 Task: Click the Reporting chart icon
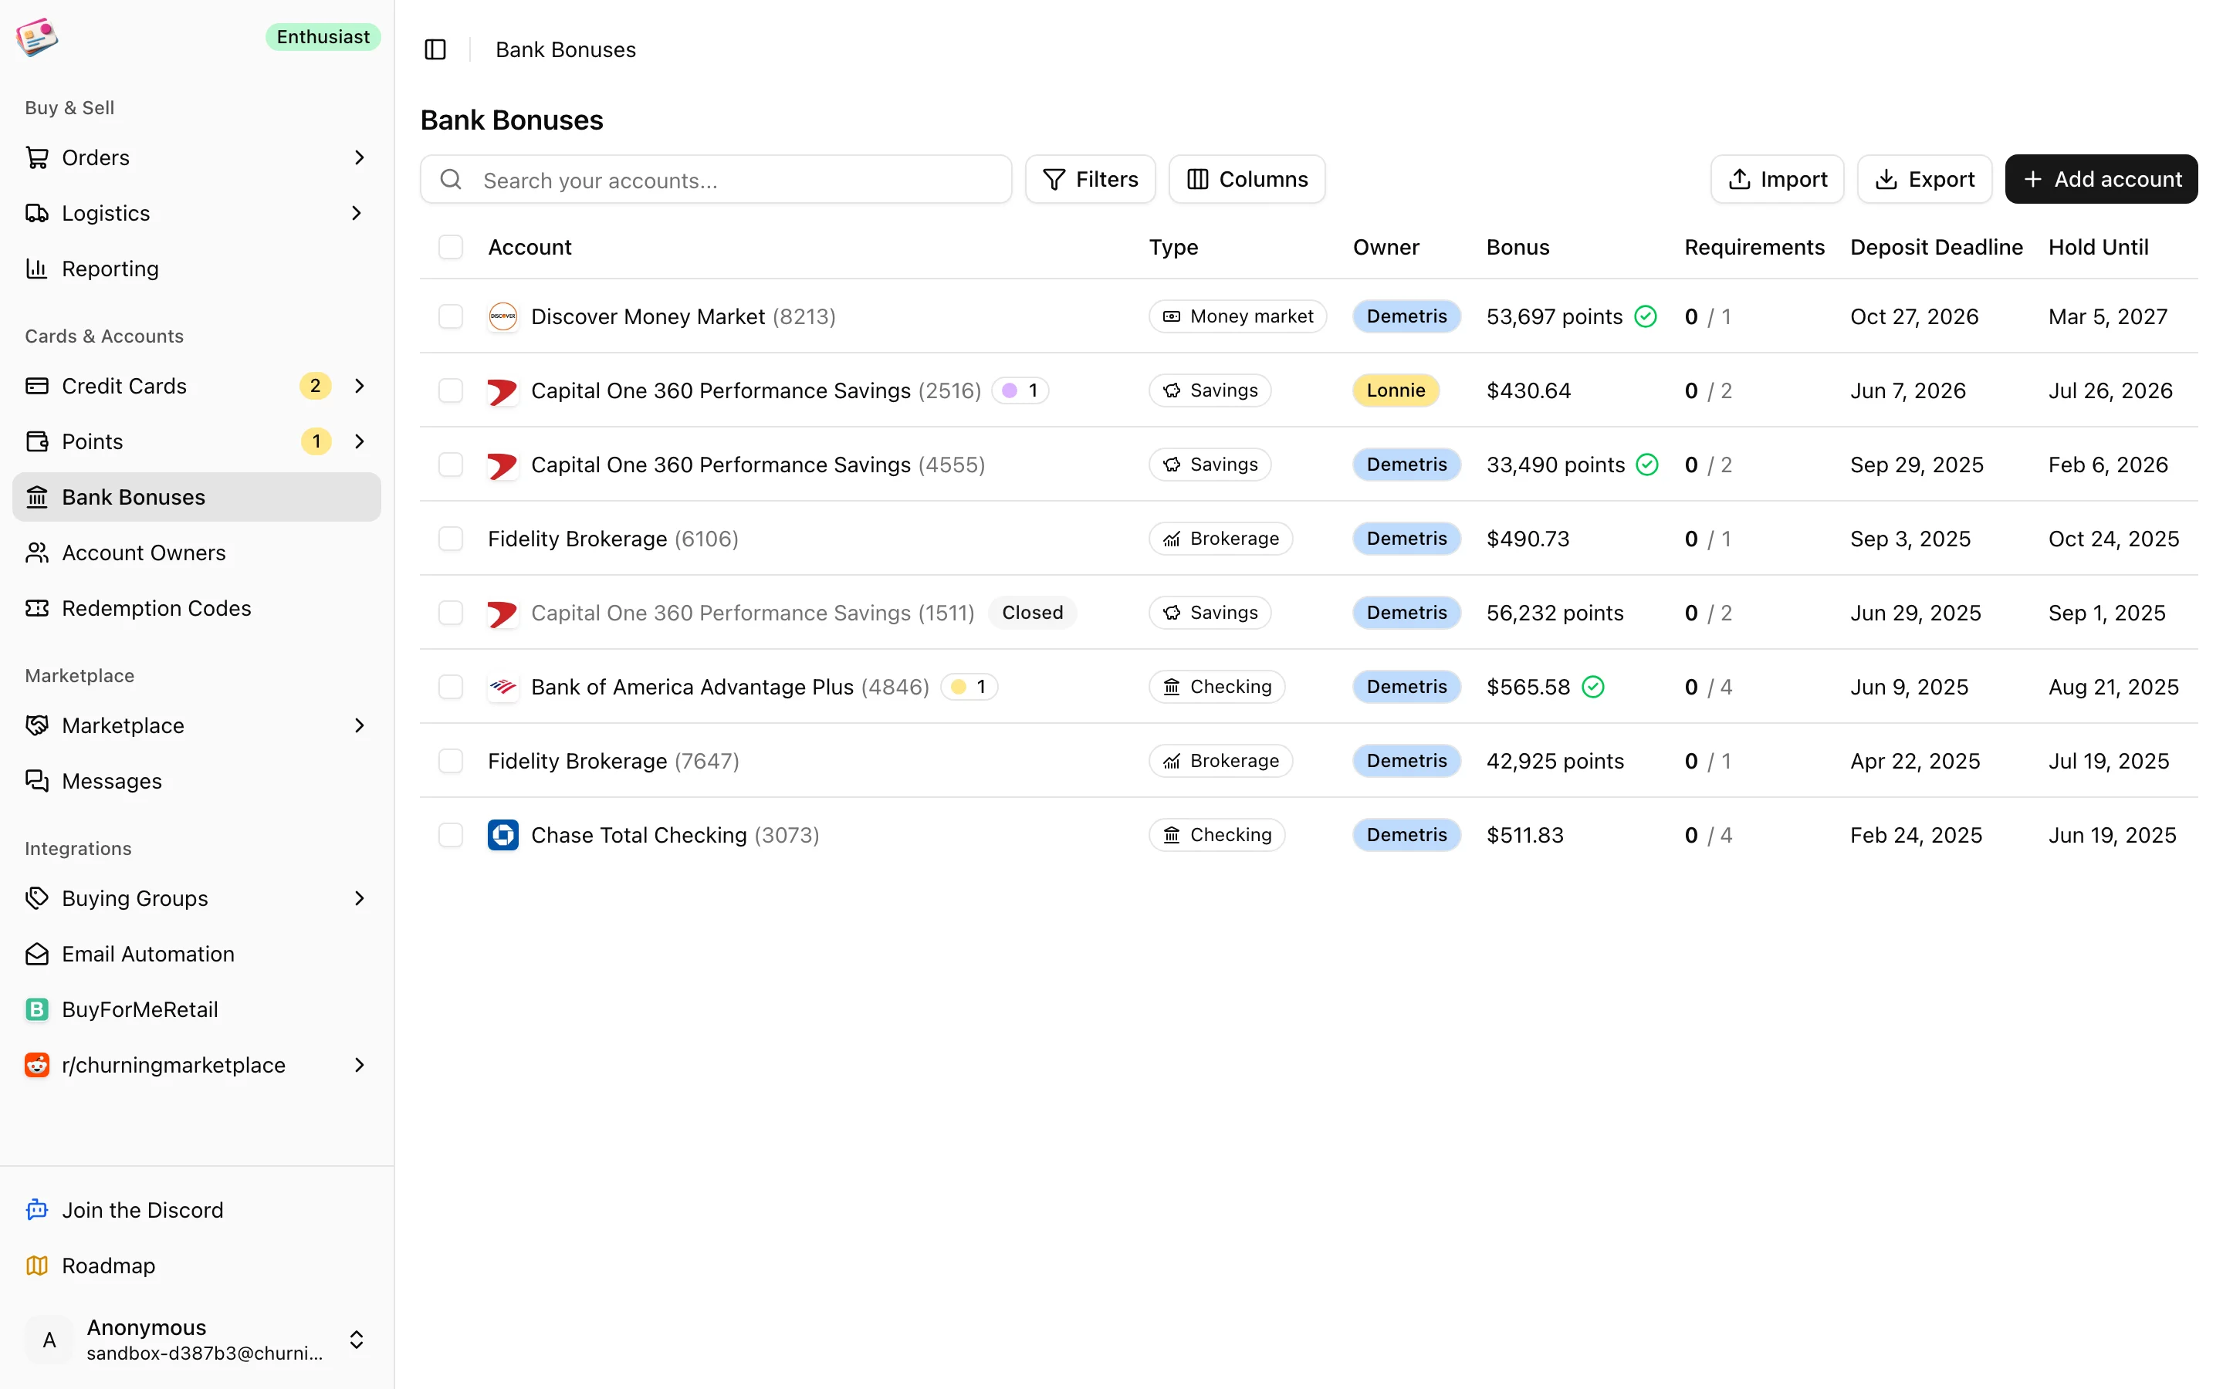click(37, 269)
